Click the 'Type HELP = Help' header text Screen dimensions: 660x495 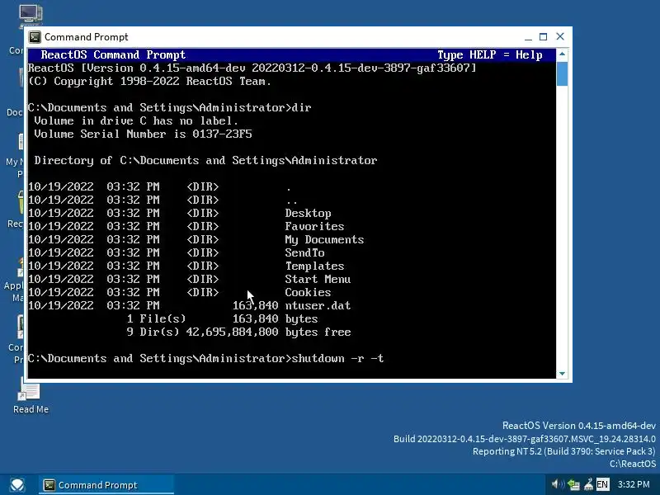click(490, 54)
